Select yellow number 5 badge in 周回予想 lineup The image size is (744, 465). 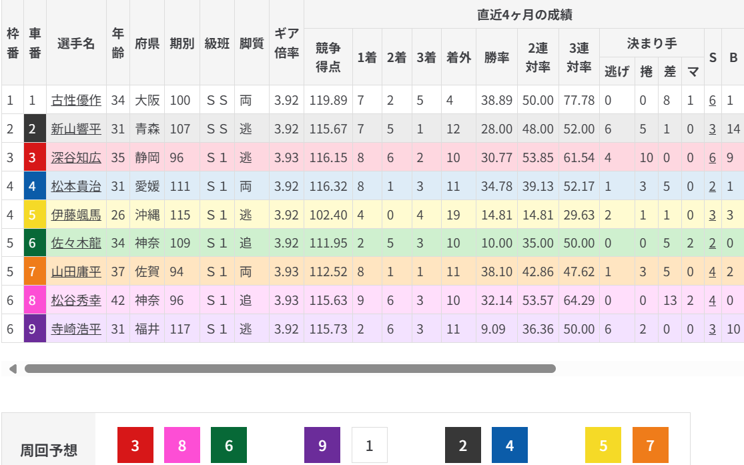(x=603, y=445)
